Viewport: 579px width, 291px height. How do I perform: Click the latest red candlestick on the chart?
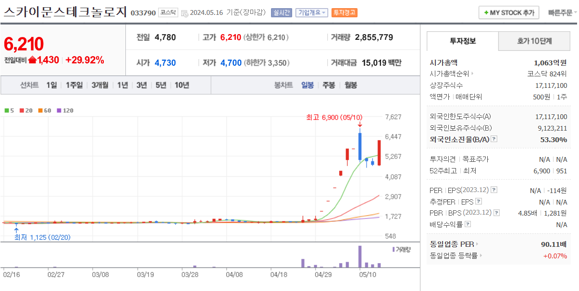coord(379,153)
